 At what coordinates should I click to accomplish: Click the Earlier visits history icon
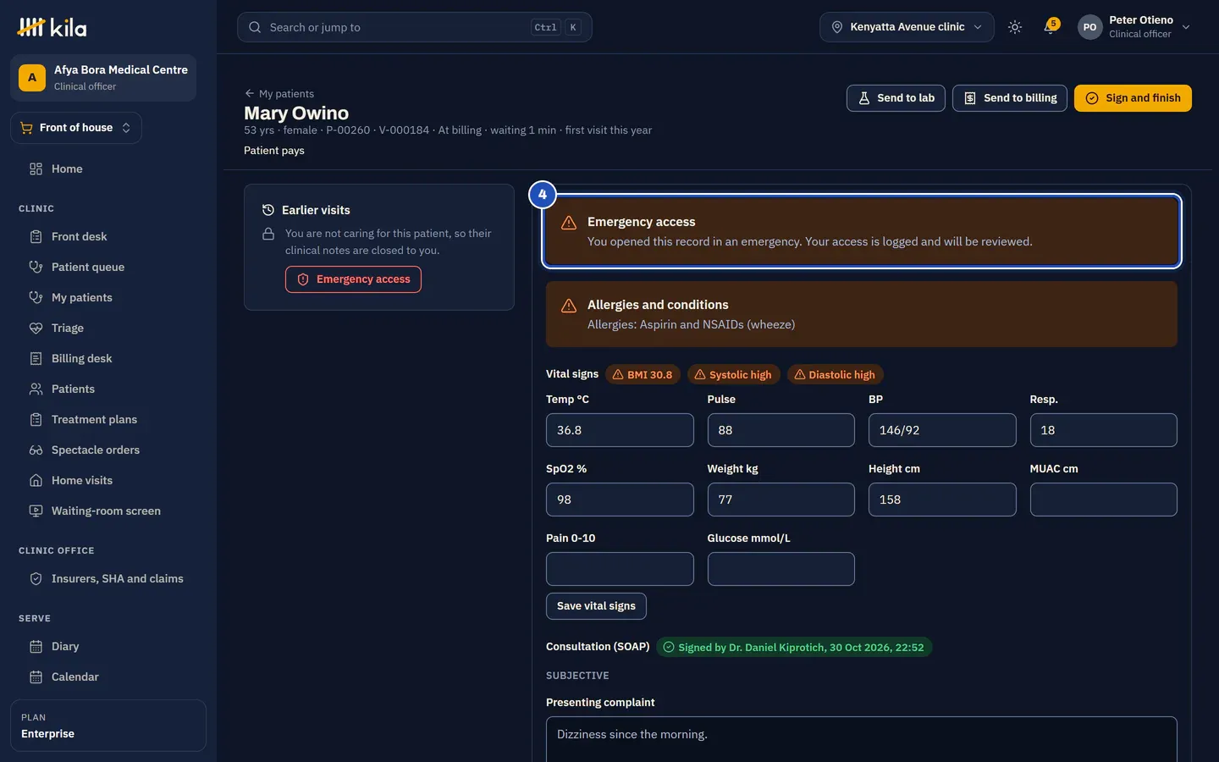268,210
